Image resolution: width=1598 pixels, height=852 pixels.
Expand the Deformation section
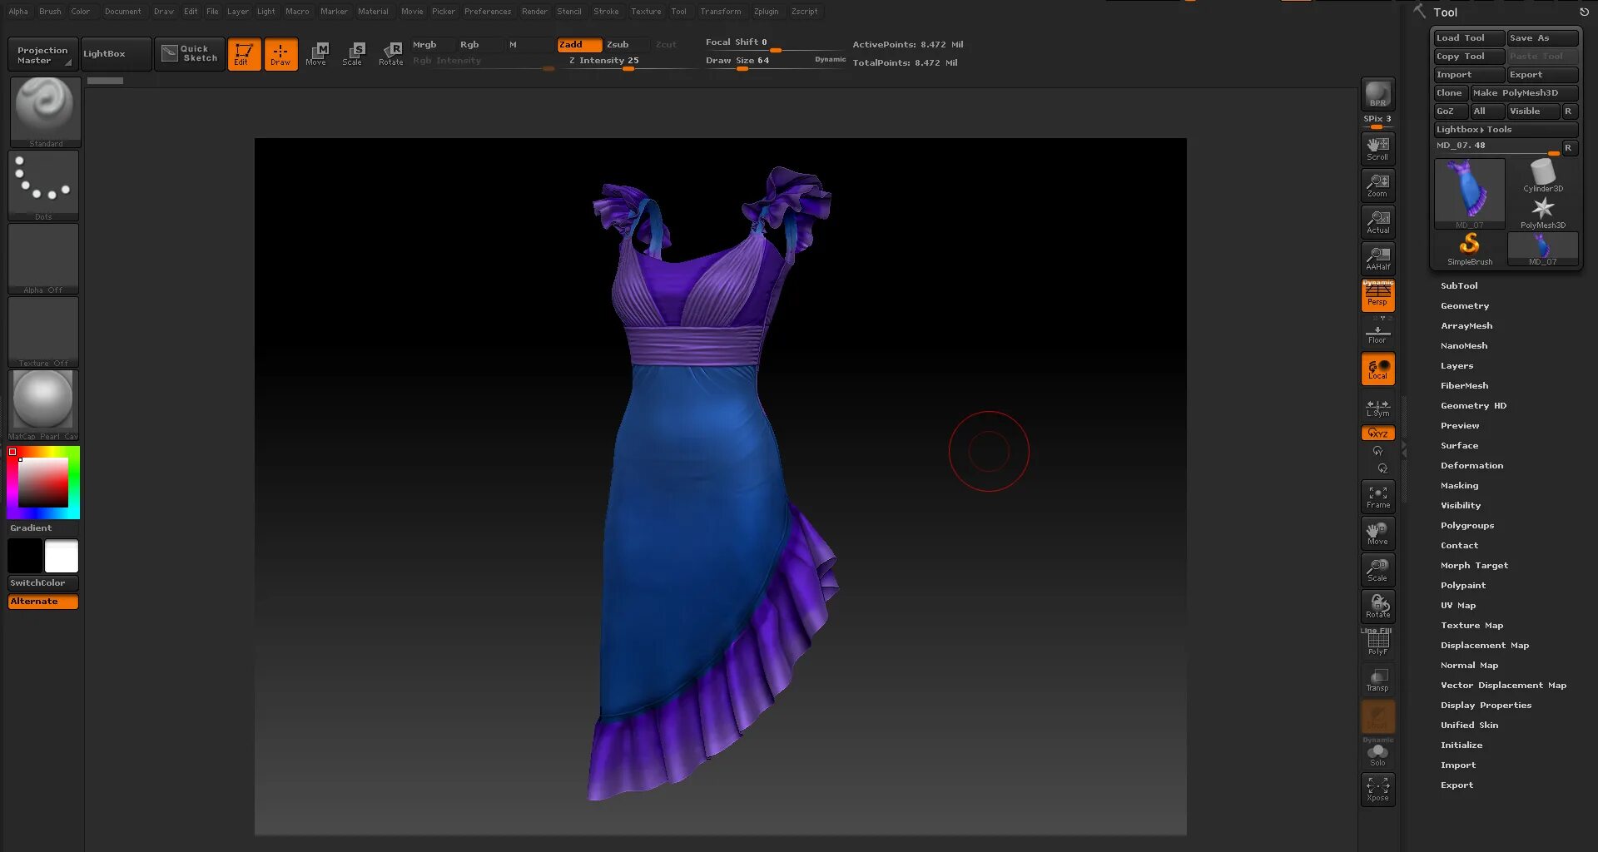[1471, 466]
